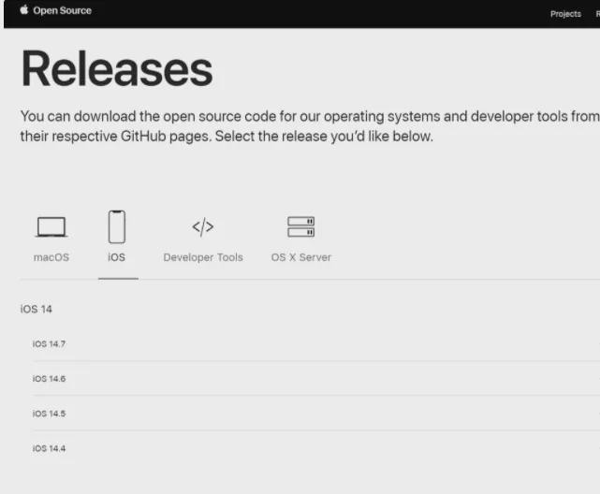The height and width of the screenshot is (494, 600).
Task: Click the Releases page heading
Action: pos(117,69)
